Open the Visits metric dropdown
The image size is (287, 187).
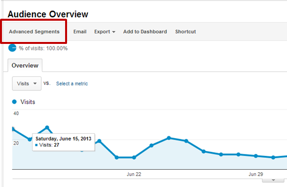coord(27,83)
